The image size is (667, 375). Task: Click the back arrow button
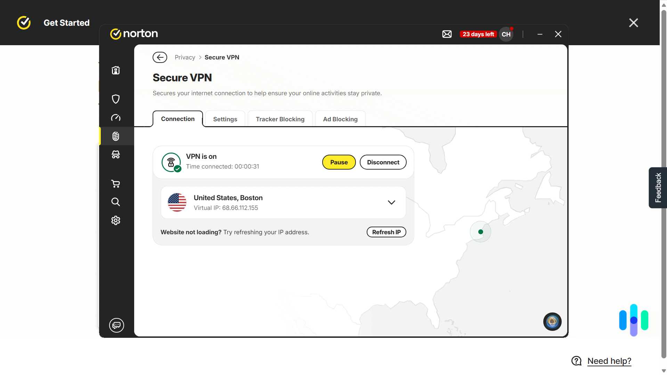coord(160,57)
